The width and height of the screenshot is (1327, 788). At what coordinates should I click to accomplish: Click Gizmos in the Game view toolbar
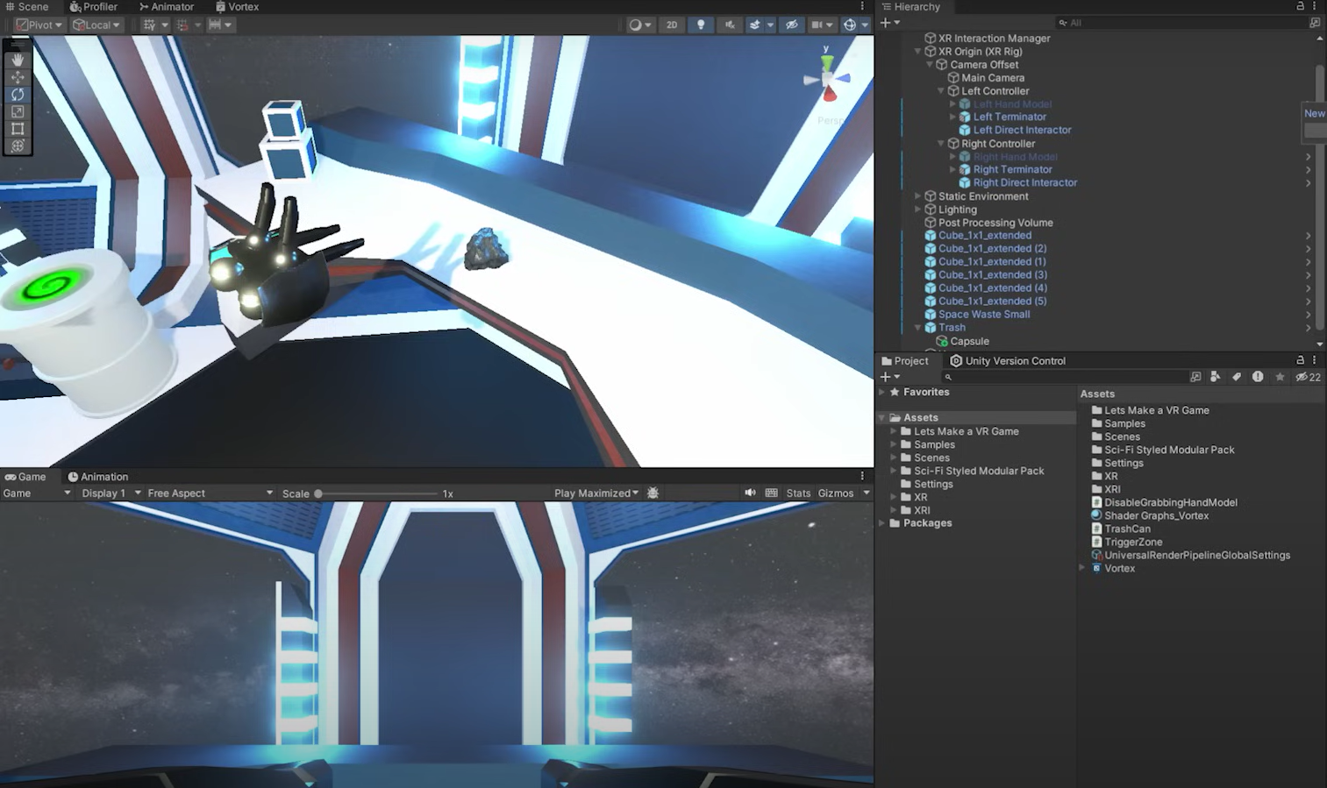(836, 493)
